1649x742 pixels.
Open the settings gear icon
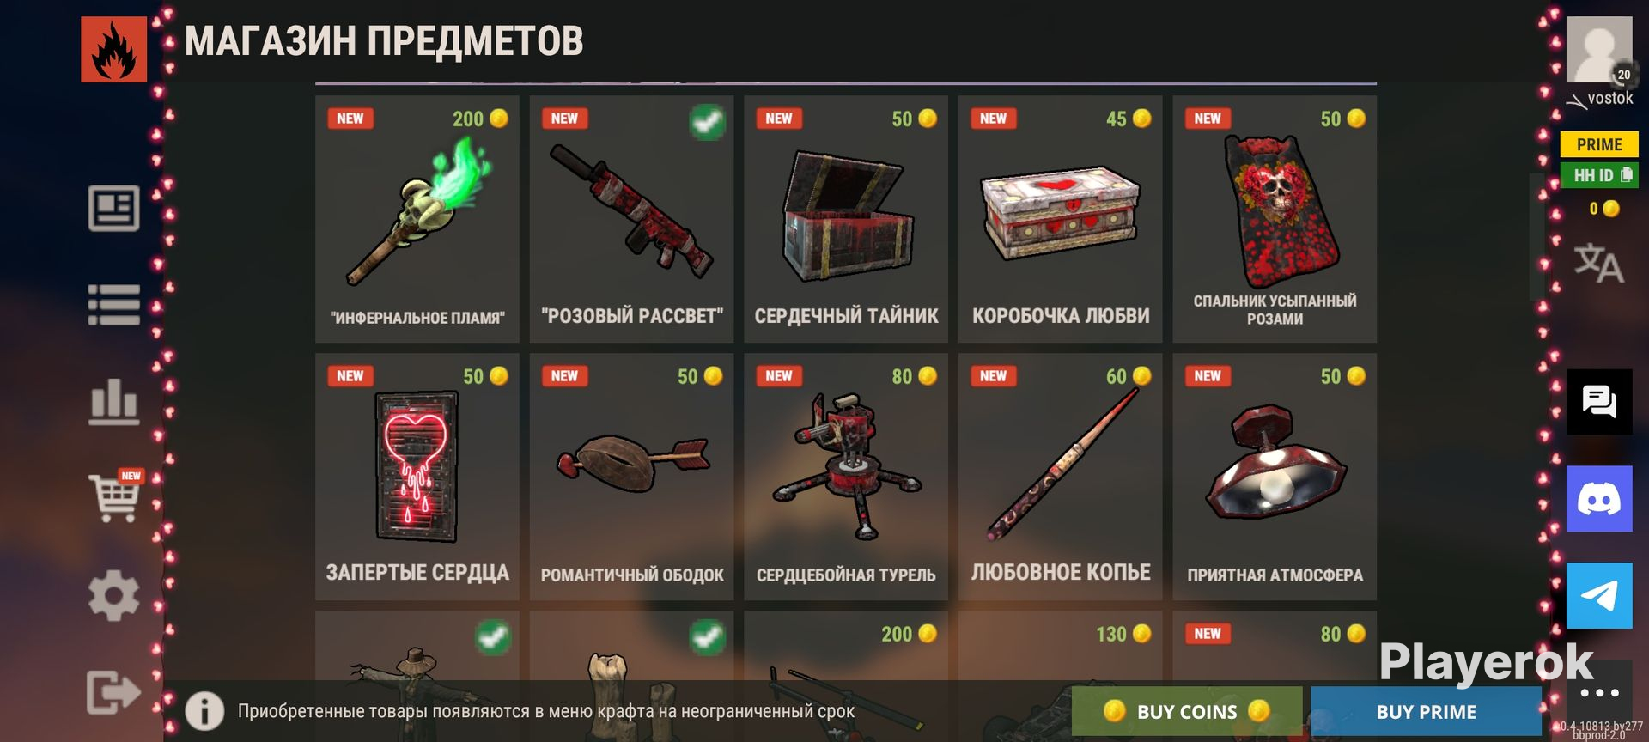tap(113, 595)
